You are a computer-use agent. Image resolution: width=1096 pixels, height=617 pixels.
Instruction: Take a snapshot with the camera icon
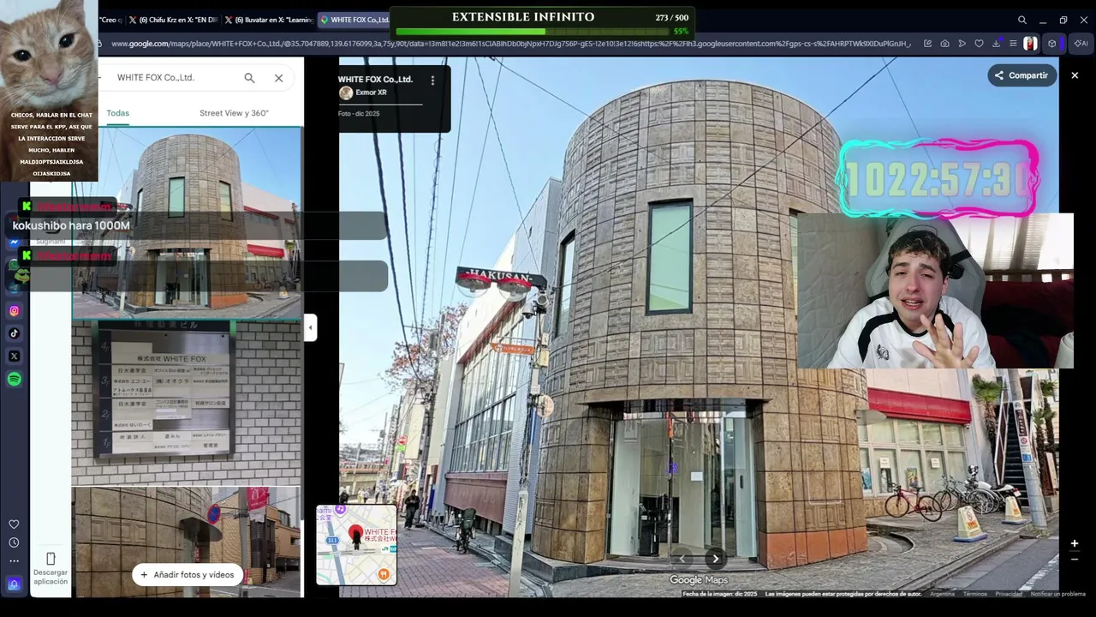[x=944, y=44]
